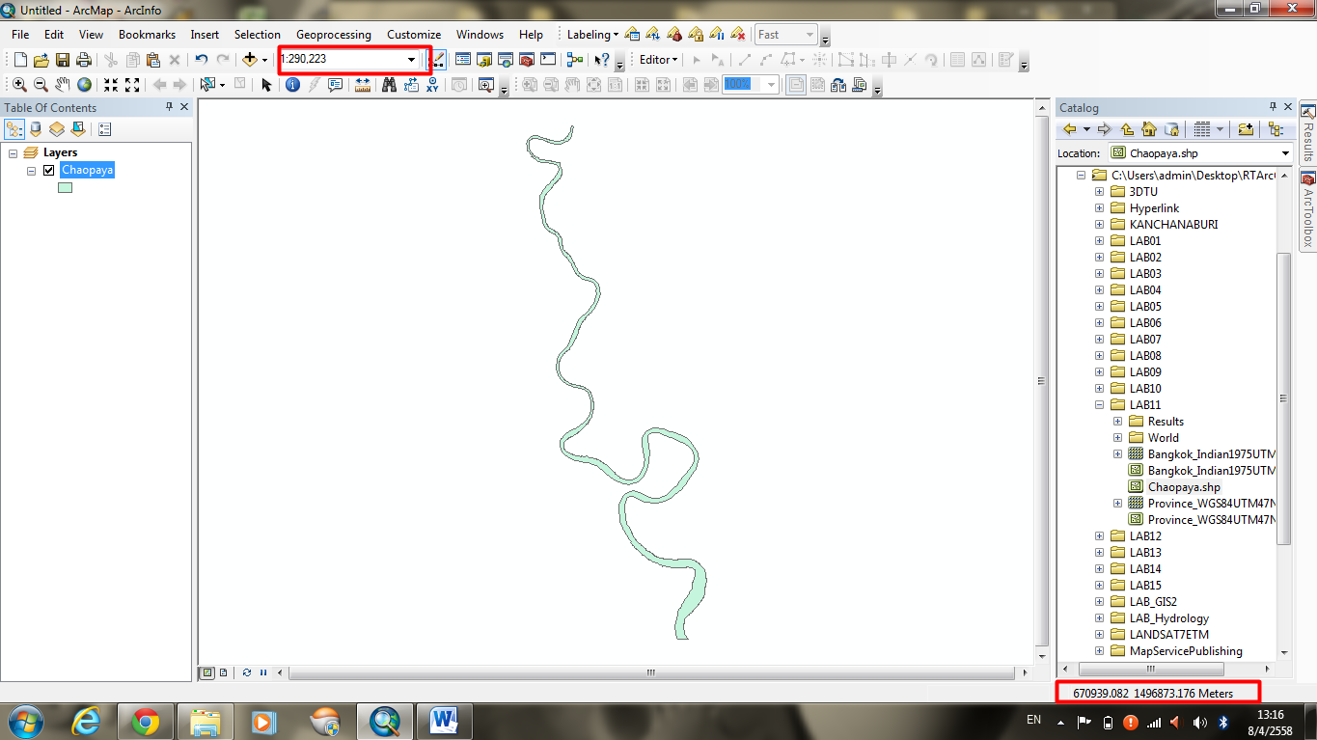Click the Catalog Go To Home Folder icon
This screenshot has height=740, width=1317.
tap(1148, 129)
